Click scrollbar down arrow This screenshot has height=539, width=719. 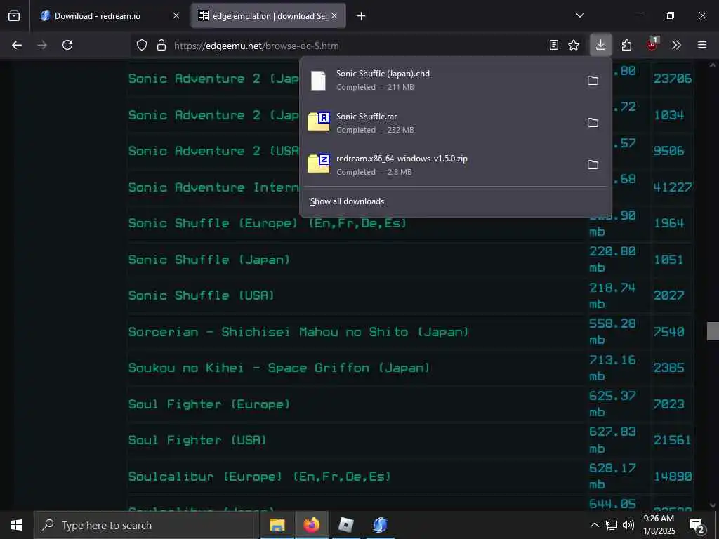713,505
